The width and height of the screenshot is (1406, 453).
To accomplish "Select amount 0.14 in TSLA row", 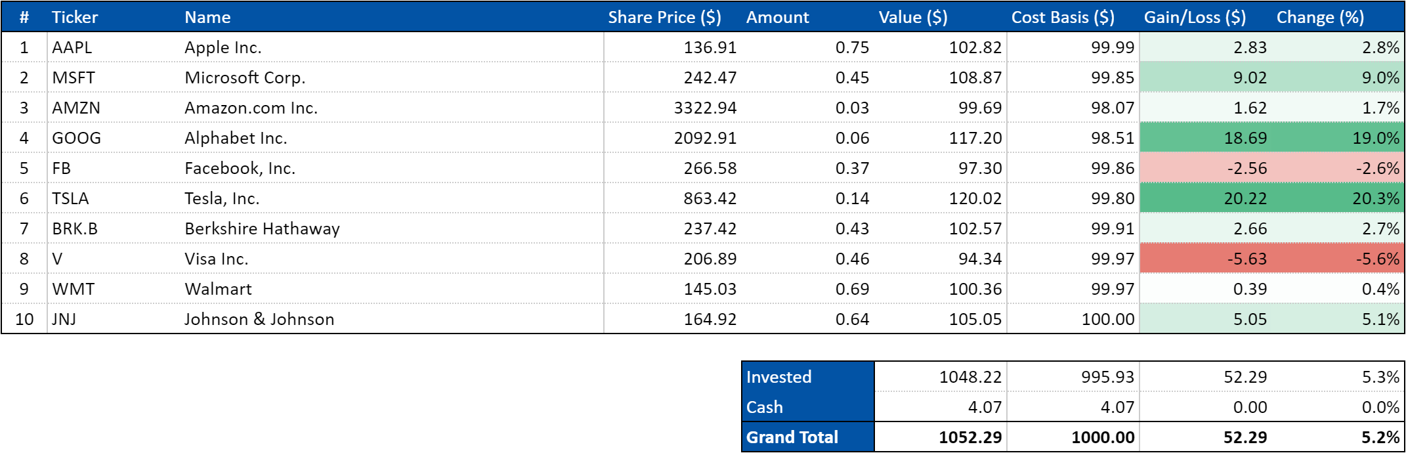I will point(808,198).
